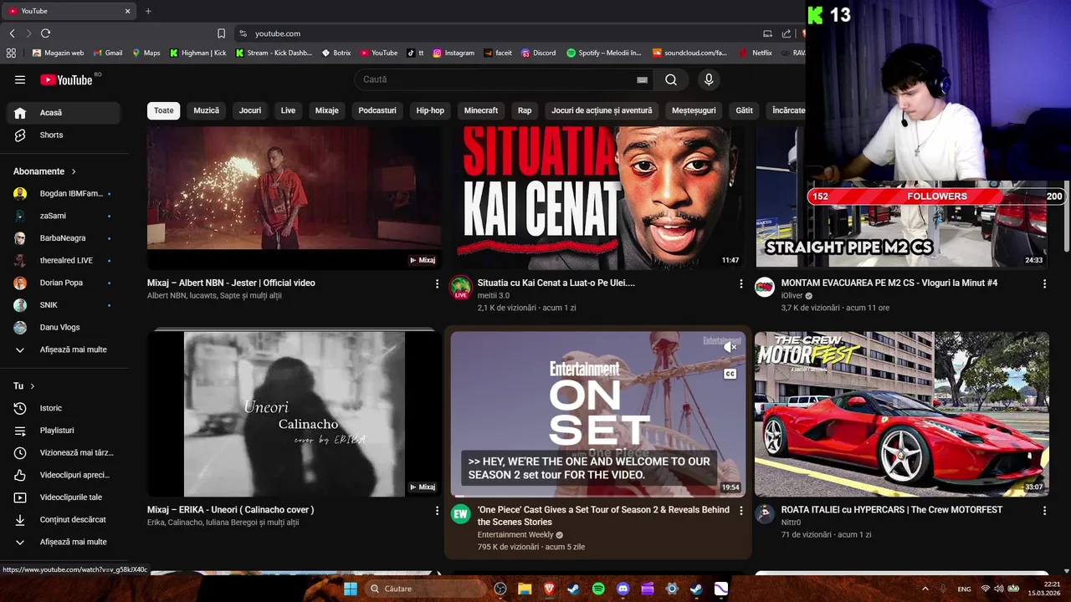
Task: Open the browser apps grid icon
Action: (11, 53)
